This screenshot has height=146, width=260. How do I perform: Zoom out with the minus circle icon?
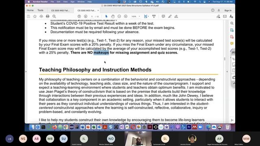tap(119, 16)
